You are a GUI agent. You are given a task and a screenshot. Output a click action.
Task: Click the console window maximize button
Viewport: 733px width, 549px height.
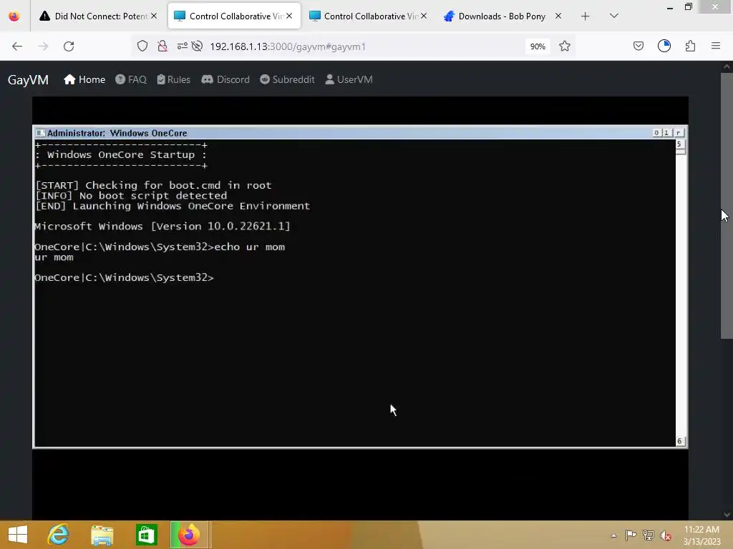666,133
